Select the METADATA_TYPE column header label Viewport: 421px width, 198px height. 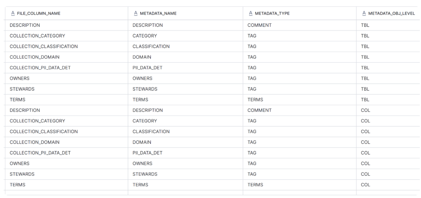[272, 13]
